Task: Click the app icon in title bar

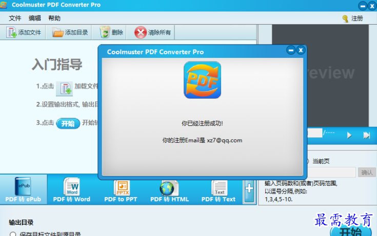Action: pyautogui.click(x=4, y=5)
